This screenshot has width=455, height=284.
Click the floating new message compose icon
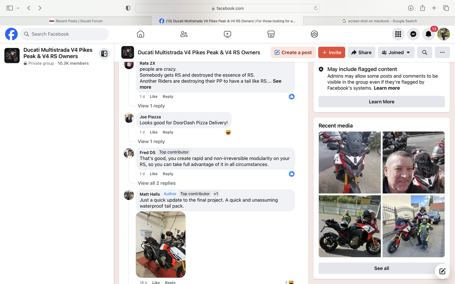(442, 271)
